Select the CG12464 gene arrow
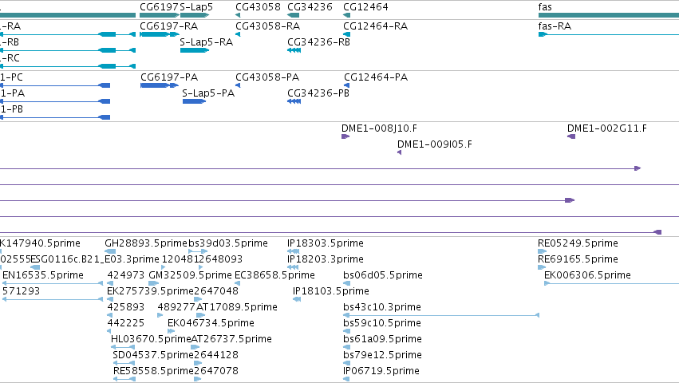This screenshot has height=383, width=679. pos(346,15)
